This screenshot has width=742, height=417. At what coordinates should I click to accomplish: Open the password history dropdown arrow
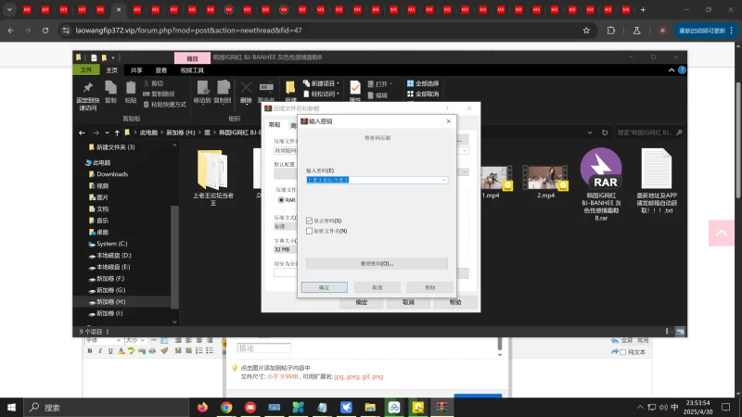click(444, 180)
